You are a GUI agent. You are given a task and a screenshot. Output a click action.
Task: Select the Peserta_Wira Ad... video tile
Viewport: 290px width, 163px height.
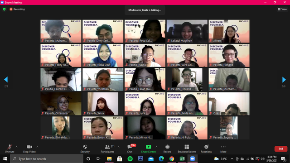point(187,55)
